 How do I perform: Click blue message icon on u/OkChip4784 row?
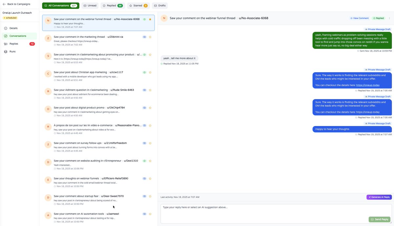pos(144,108)
